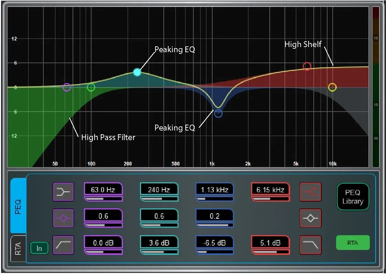Switch to the PEQ tab

(x=18, y=206)
